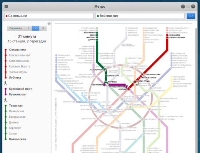Click the Варианты label tab
Viewport: 200px width, 153px height.
coord(16,28)
